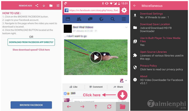The width and height of the screenshot is (189, 111).
Task: Click the Comment button
Action: [x=96, y=87]
